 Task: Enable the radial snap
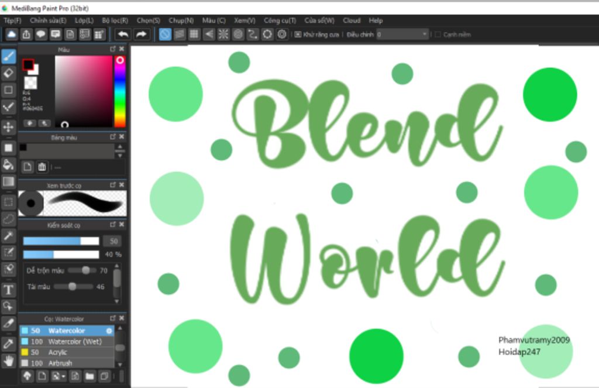pos(223,35)
